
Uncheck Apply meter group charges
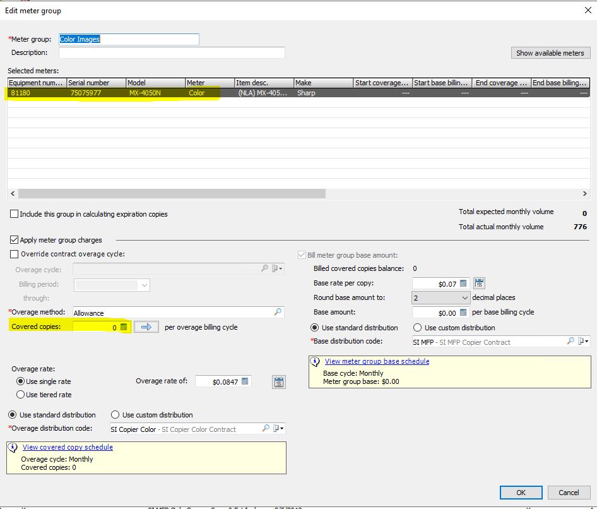(14, 239)
